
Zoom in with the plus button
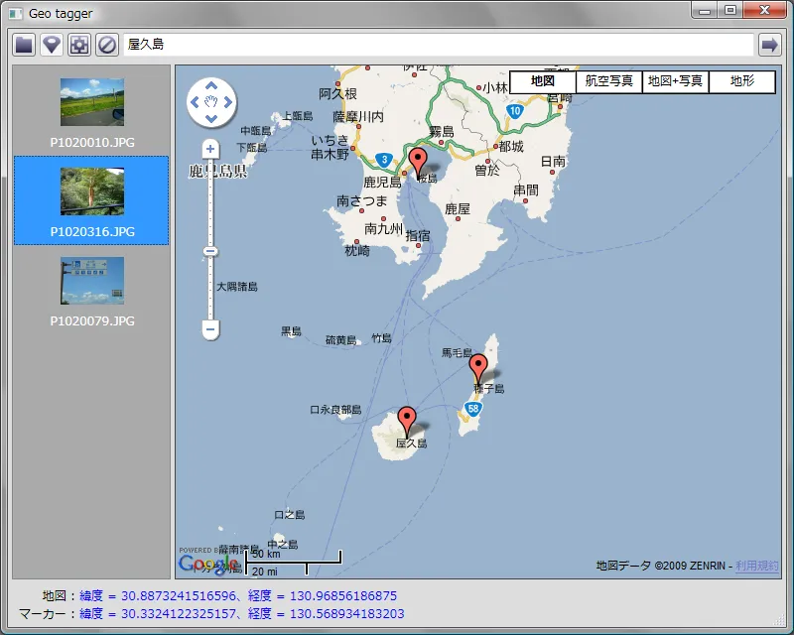(209, 149)
